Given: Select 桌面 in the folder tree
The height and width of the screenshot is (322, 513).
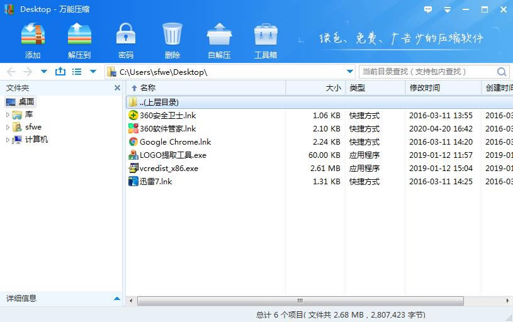Looking at the screenshot, I should click(20, 102).
